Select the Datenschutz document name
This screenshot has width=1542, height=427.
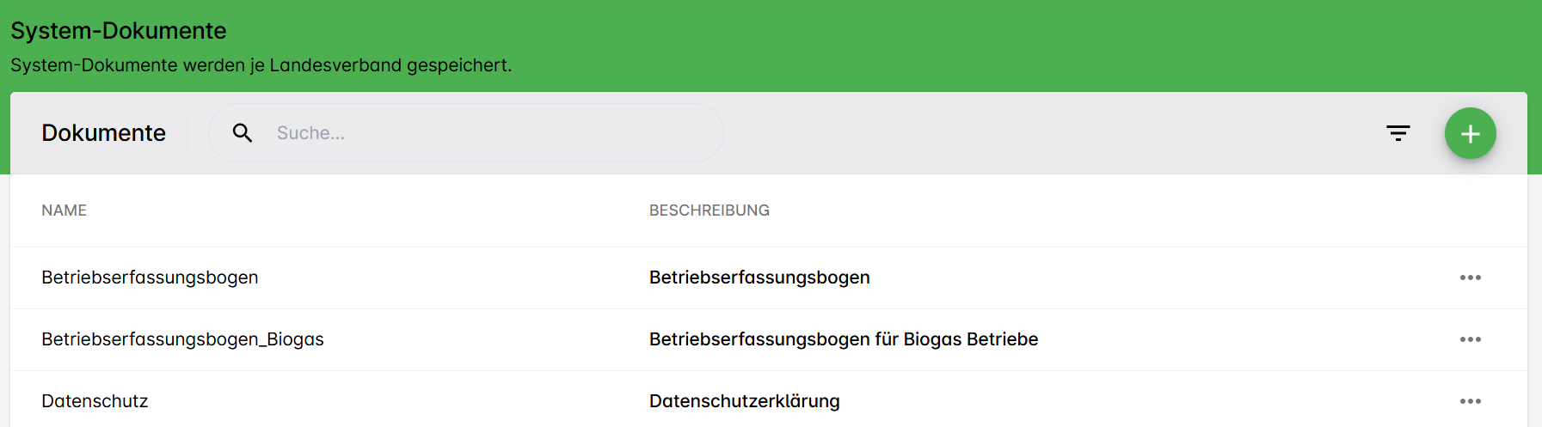(95, 401)
